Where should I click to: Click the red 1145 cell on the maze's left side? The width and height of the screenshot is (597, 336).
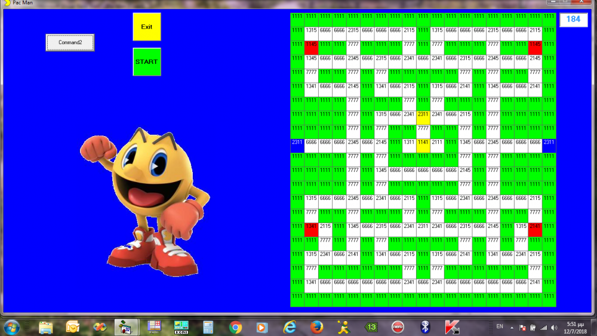[311, 48]
